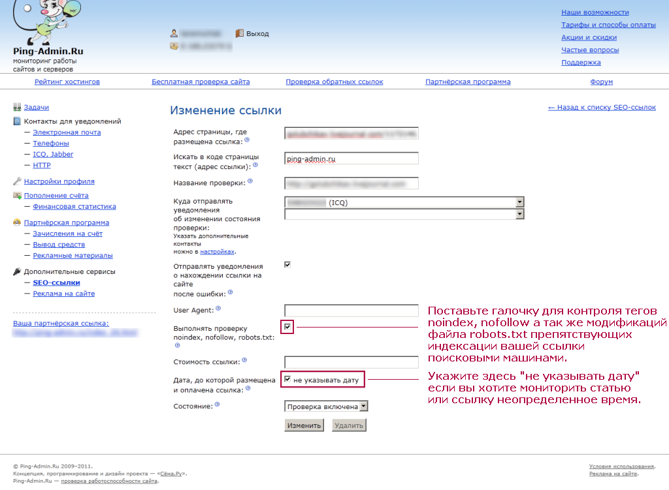Toggle the 'не указывать дату' checkbox
Image resolution: width=669 pixels, height=490 pixels.
(x=287, y=379)
